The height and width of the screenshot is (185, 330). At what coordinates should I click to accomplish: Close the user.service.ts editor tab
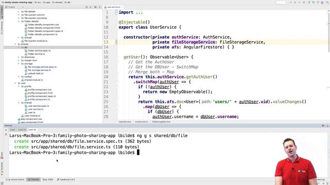122,7
